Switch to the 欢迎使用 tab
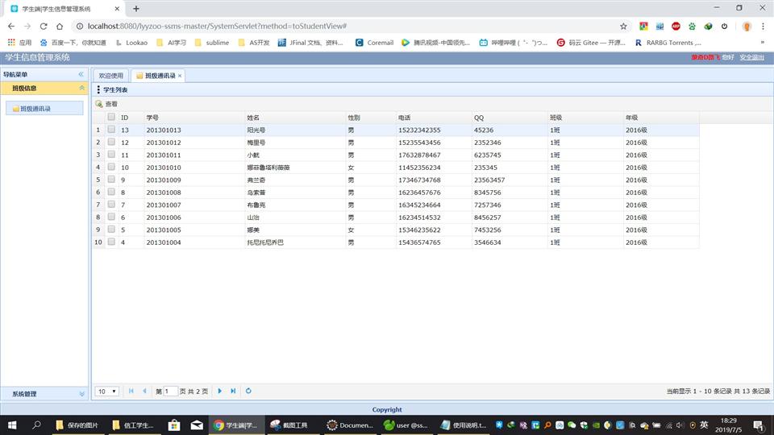Screen dimensions: 774x435 tap(111, 76)
